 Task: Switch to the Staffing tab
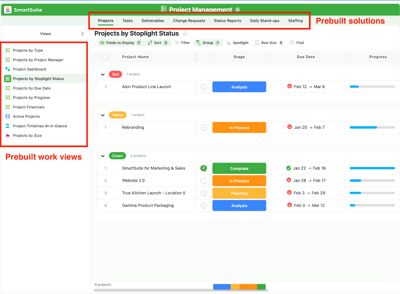tap(295, 21)
